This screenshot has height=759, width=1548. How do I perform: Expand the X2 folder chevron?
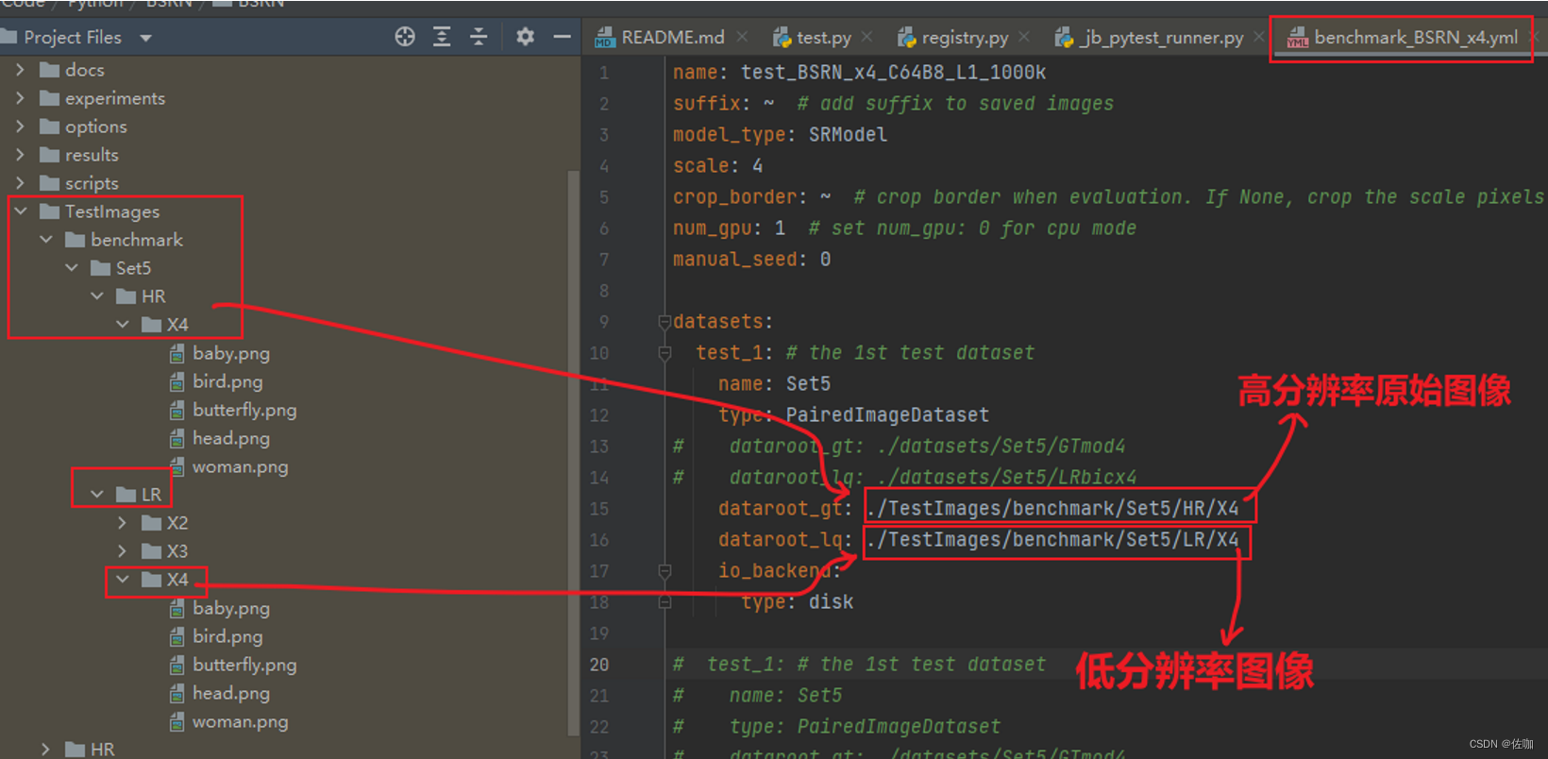(x=122, y=522)
